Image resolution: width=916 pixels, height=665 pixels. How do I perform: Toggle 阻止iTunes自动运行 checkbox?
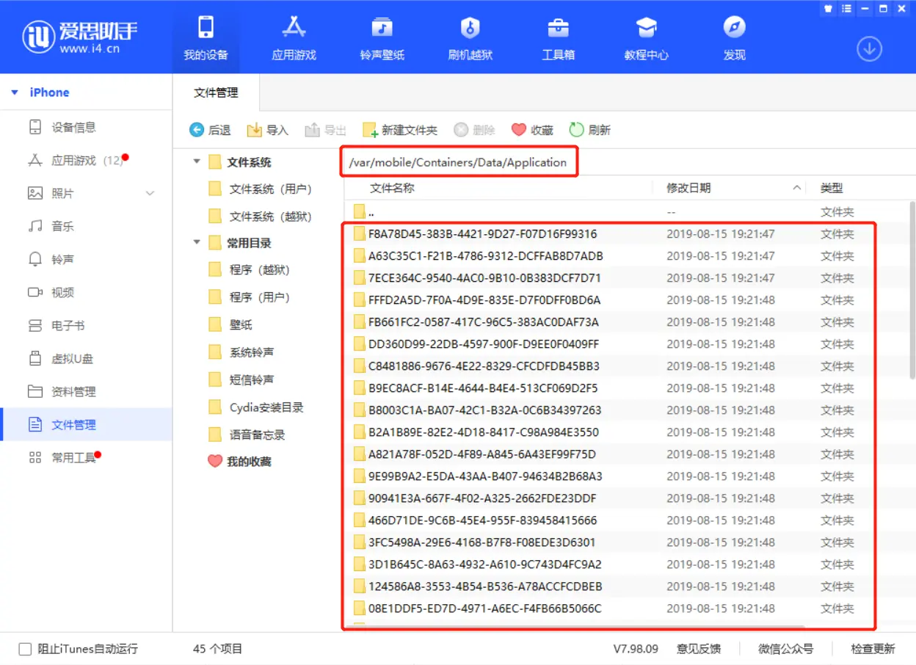pos(25,649)
